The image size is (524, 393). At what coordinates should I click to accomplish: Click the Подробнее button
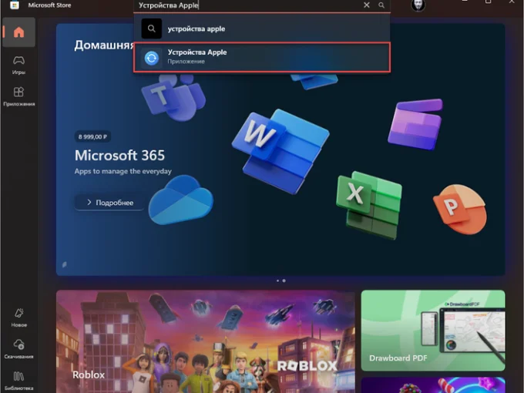[x=109, y=203]
